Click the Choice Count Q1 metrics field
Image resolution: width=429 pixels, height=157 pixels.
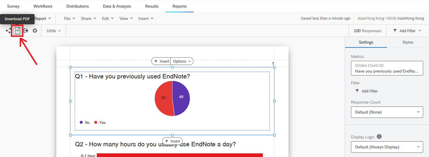(x=387, y=68)
